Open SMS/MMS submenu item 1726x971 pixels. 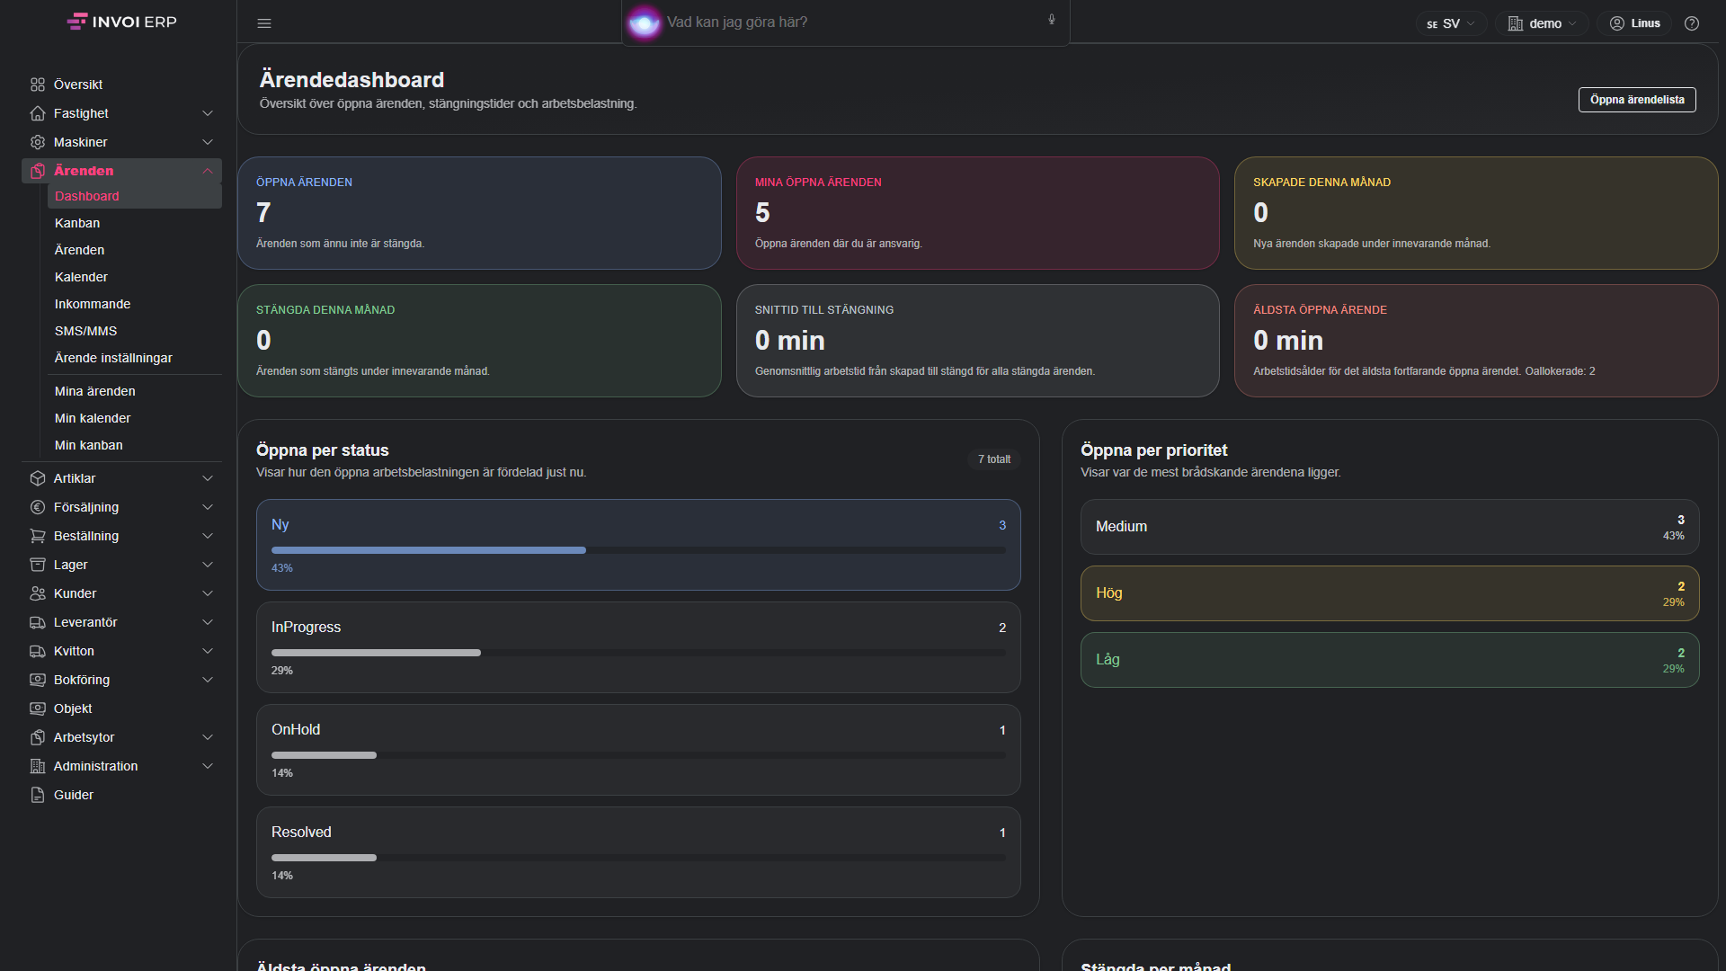pyautogui.click(x=135, y=331)
